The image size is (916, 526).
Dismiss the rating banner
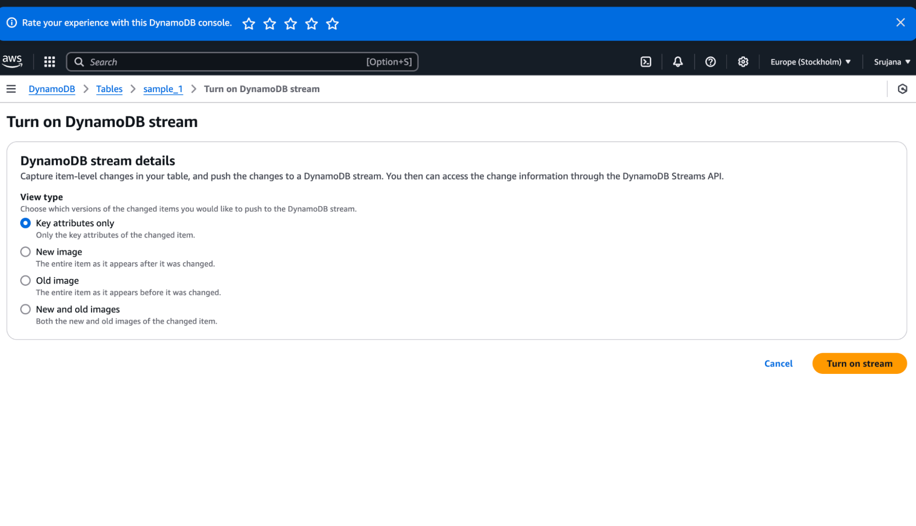click(x=900, y=22)
